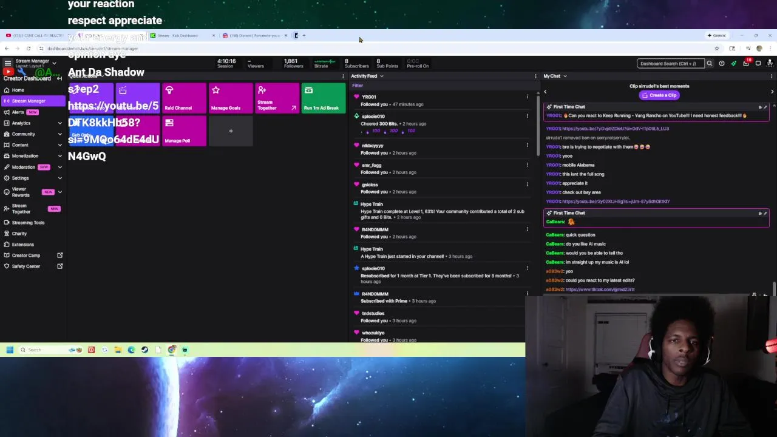Expand the Community section

coord(59,134)
